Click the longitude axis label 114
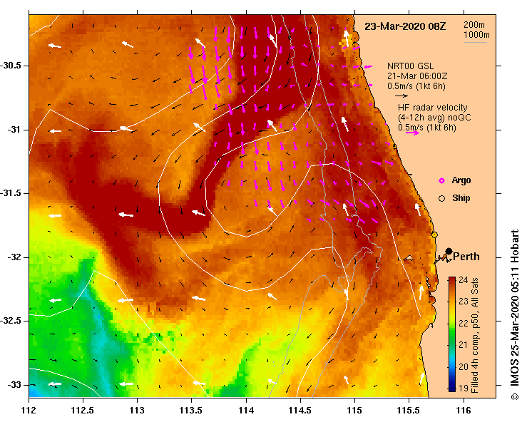This screenshot has height=422, width=527. pyautogui.click(x=246, y=411)
